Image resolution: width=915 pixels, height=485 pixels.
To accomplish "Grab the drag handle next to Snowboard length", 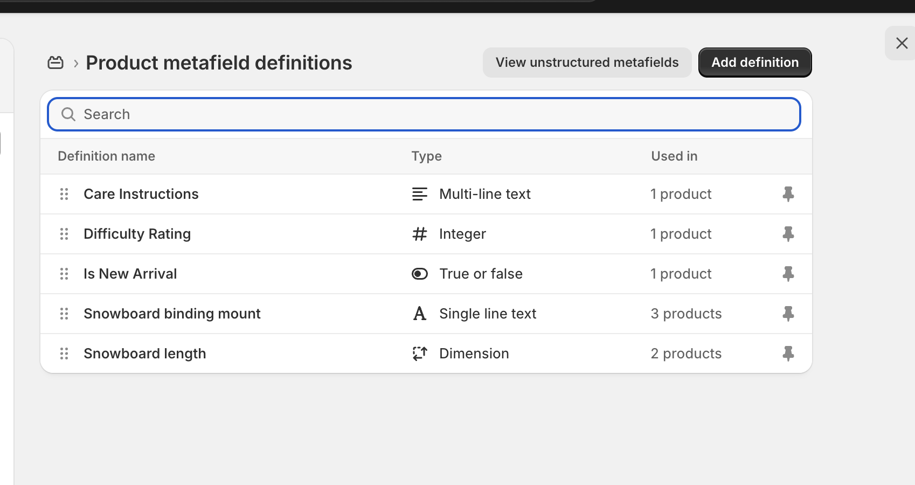I will point(64,354).
